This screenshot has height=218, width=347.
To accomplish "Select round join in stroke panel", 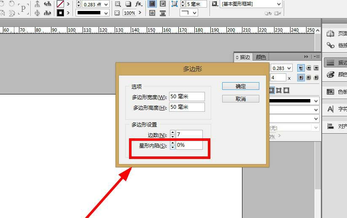I will point(309,78).
